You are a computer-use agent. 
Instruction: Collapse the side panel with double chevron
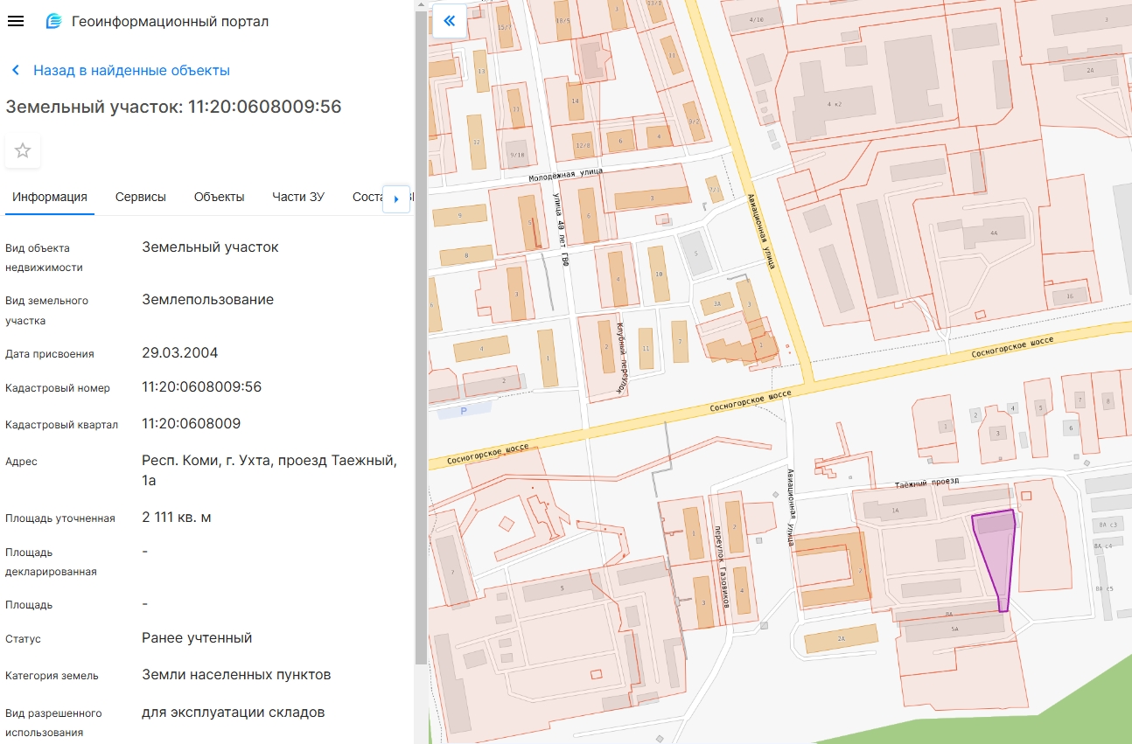click(449, 21)
